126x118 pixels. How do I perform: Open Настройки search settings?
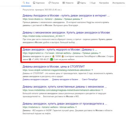coord(104,3)
